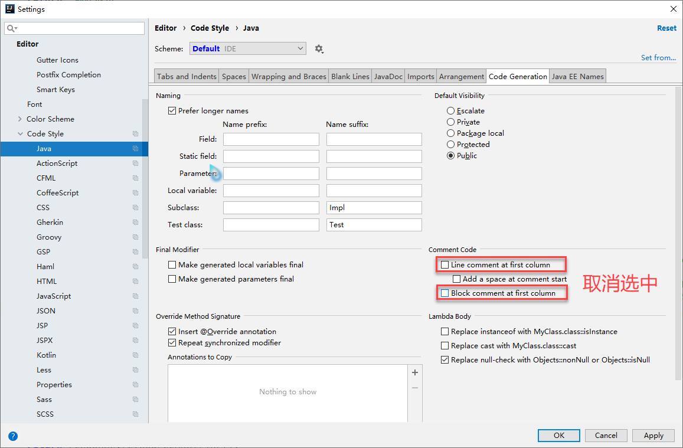
Task: Click the scheme copy icon beside ActionScript
Action: (135, 163)
